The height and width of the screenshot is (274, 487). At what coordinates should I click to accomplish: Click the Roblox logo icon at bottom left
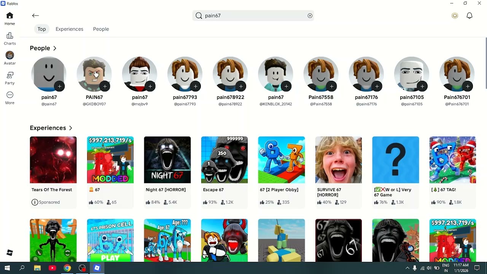(10, 253)
